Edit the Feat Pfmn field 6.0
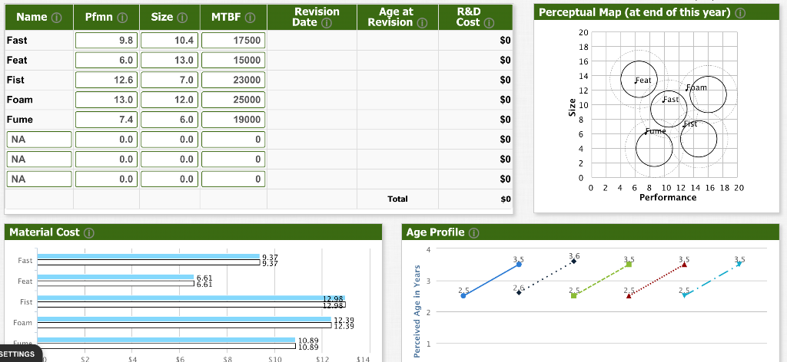The image size is (787, 362). coord(106,60)
